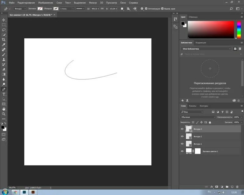Viewport: 244px width, 195px height.
Task: Select the Quick Selection tool
Action: 4,35
